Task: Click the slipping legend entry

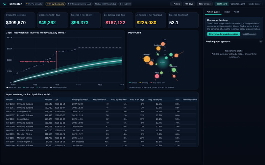Action: click(144, 83)
